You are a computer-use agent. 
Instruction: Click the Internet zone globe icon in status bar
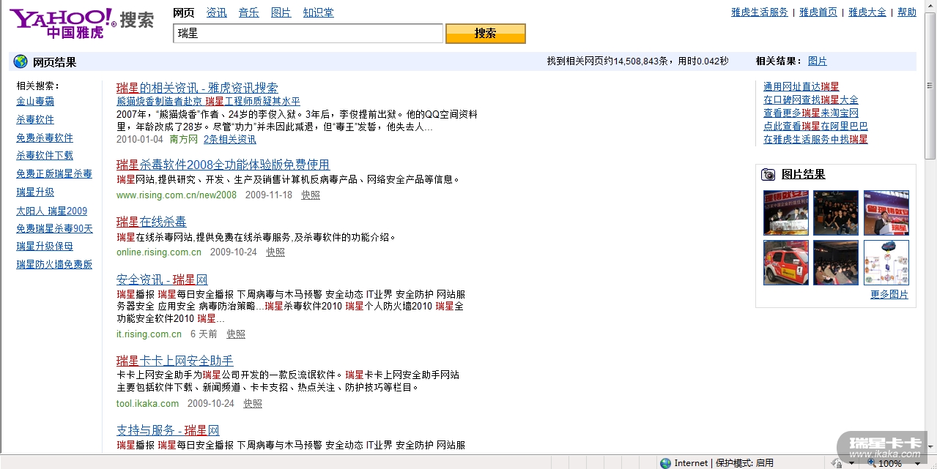pos(665,463)
